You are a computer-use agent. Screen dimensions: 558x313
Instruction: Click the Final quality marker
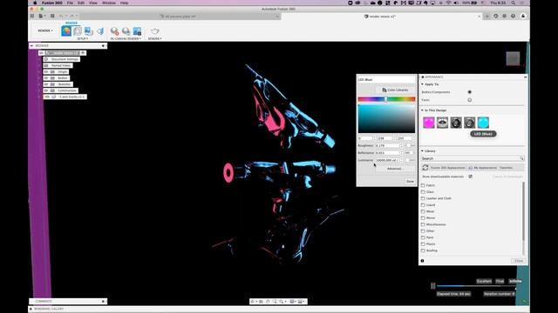click(x=500, y=281)
